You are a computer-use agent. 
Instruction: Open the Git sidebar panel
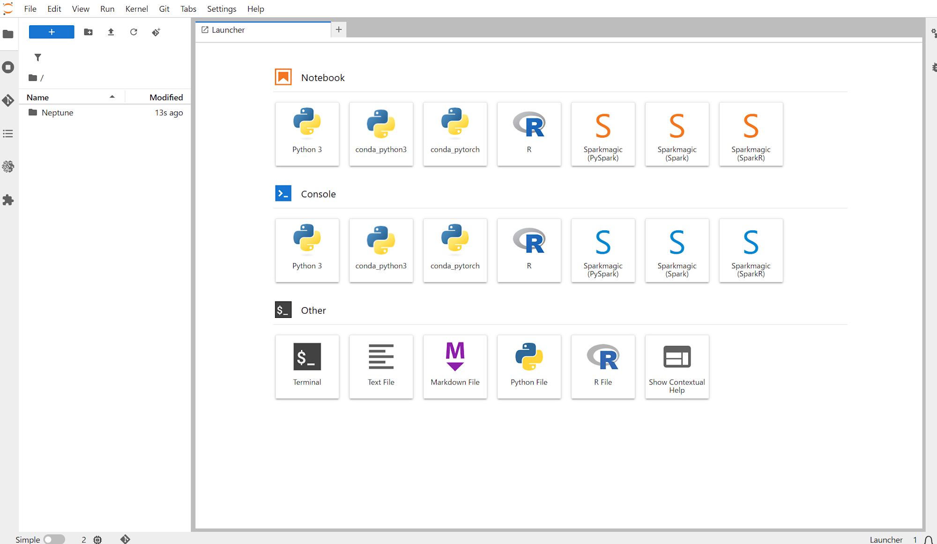[8, 100]
